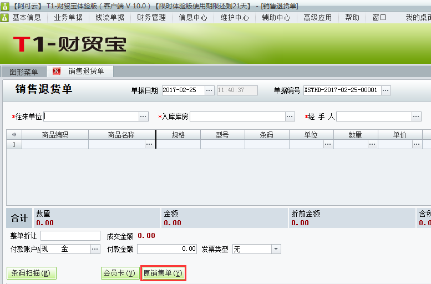The width and height of the screenshot is (431, 284).
Task: Open 入库库房 lookup ellipsis button
Action: (290, 116)
